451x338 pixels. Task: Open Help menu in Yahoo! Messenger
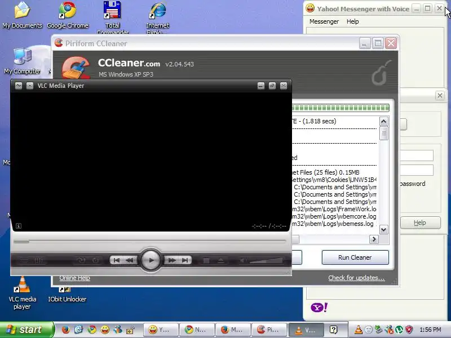tap(353, 21)
